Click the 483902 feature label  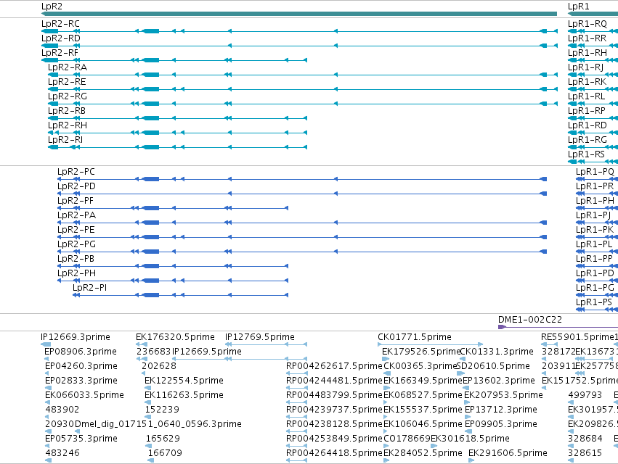click(x=62, y=410)
